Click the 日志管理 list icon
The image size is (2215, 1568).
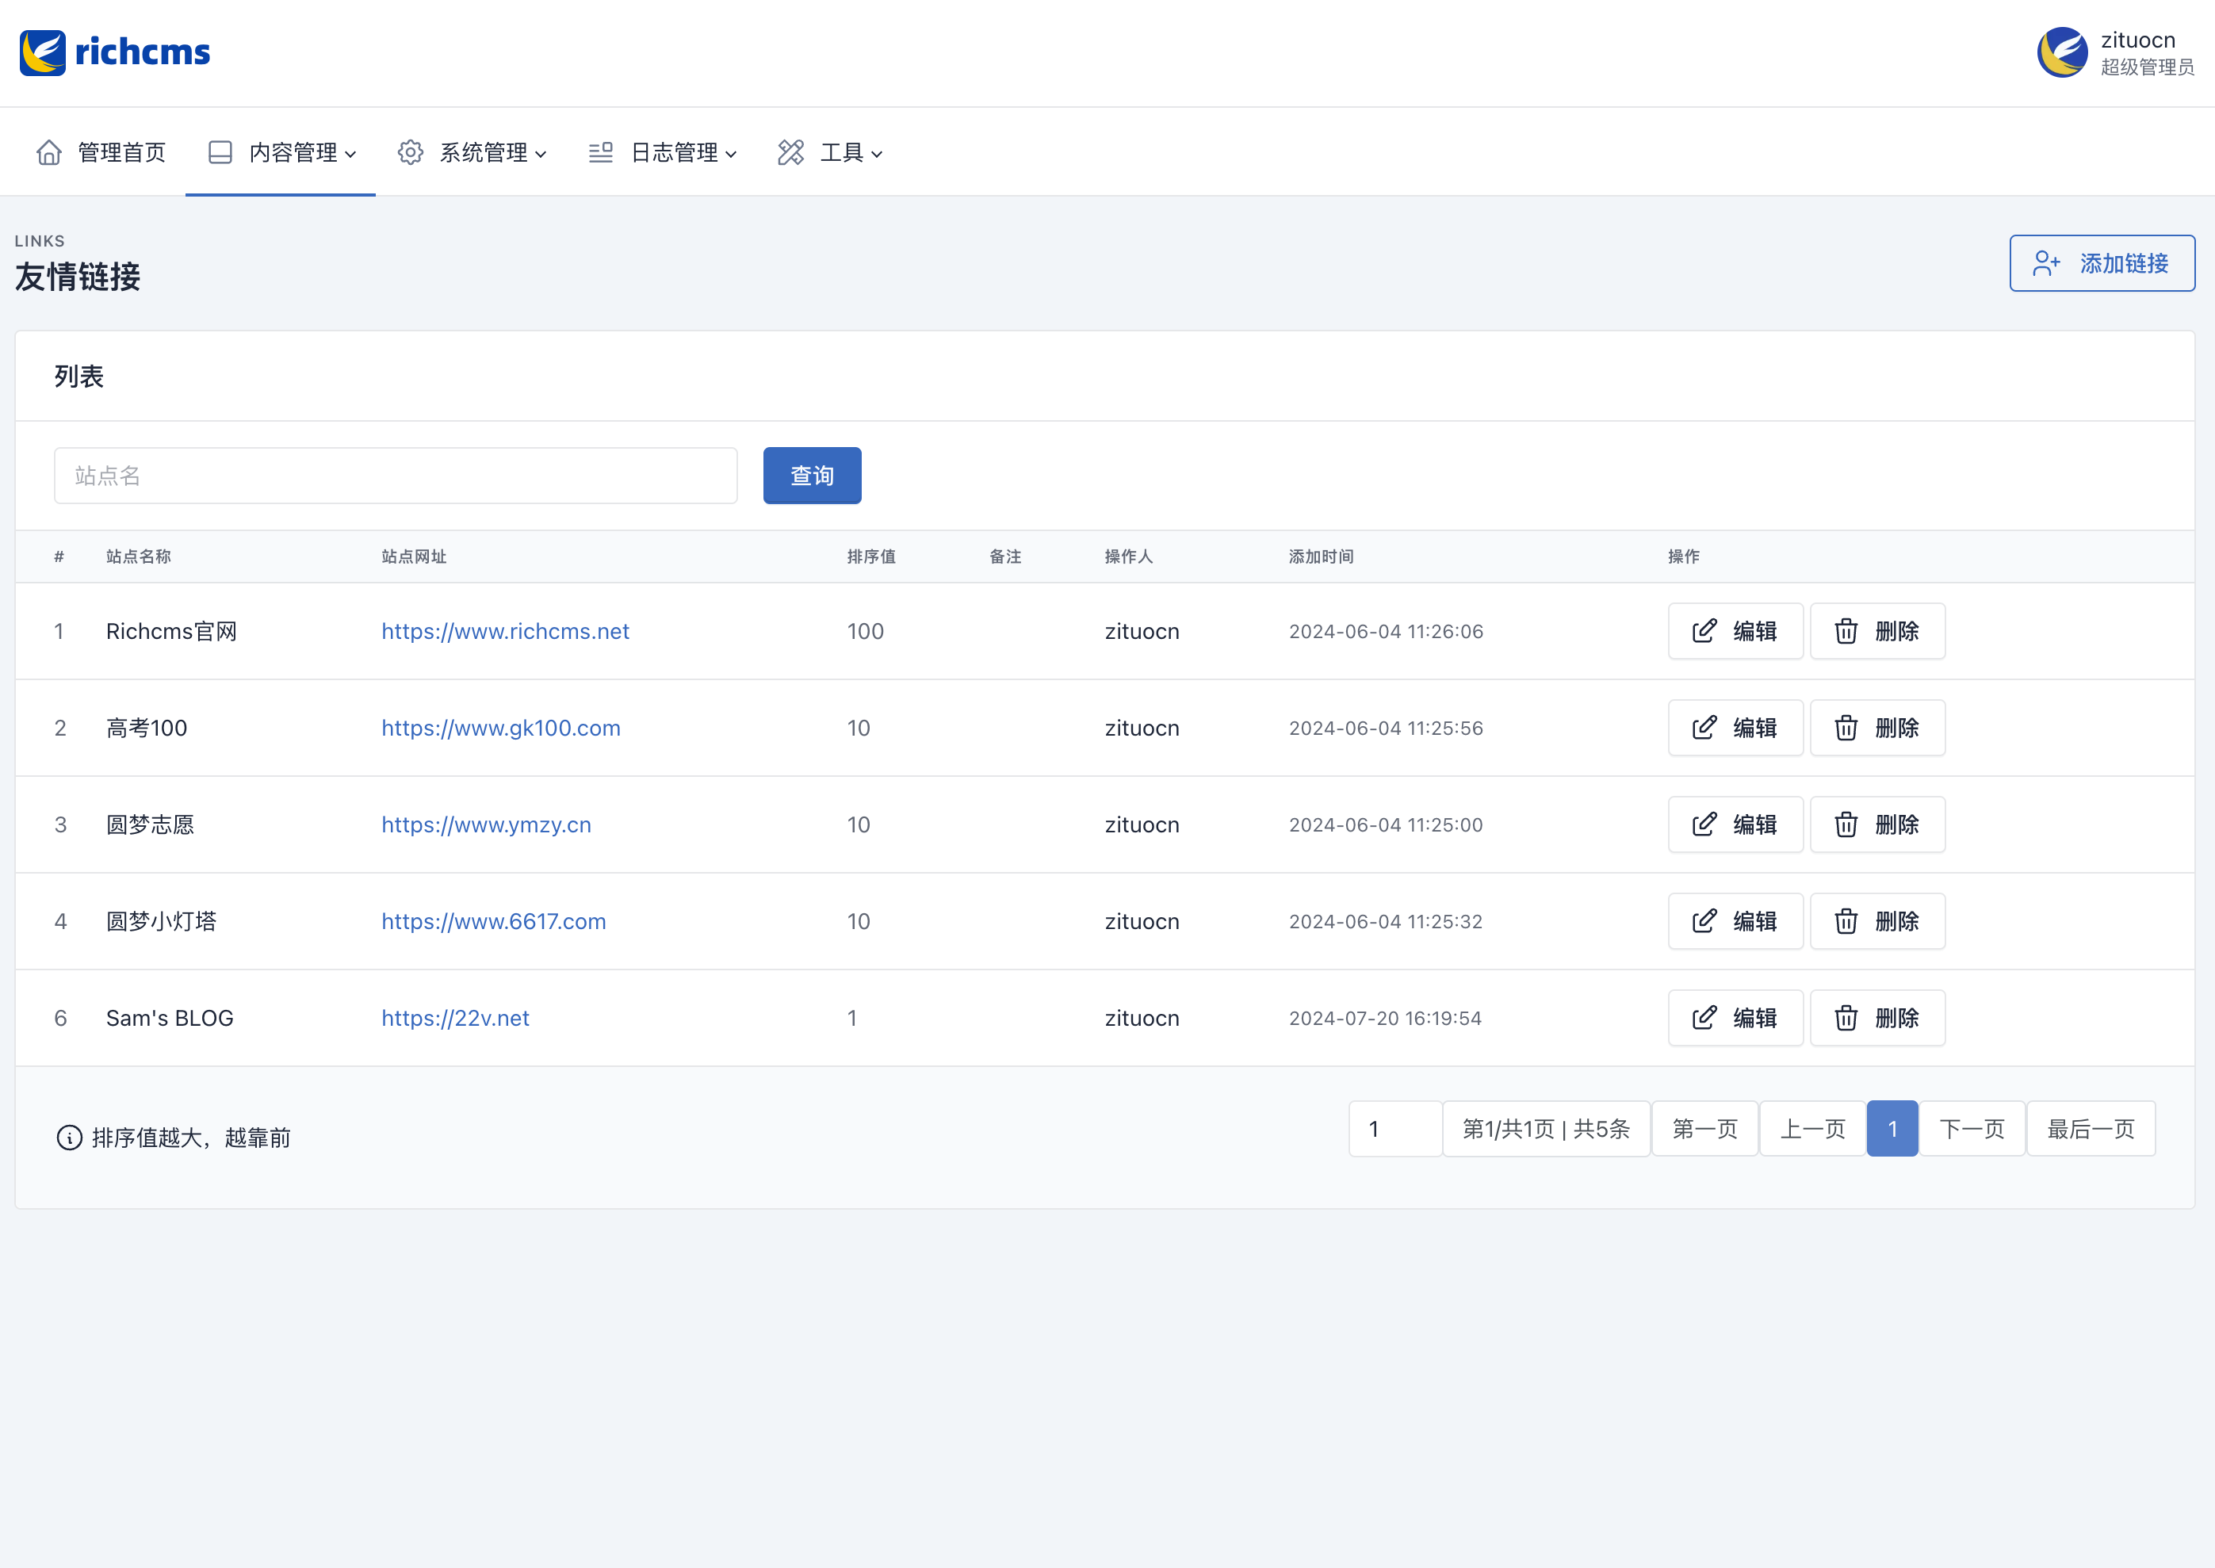tap(601, 152)
